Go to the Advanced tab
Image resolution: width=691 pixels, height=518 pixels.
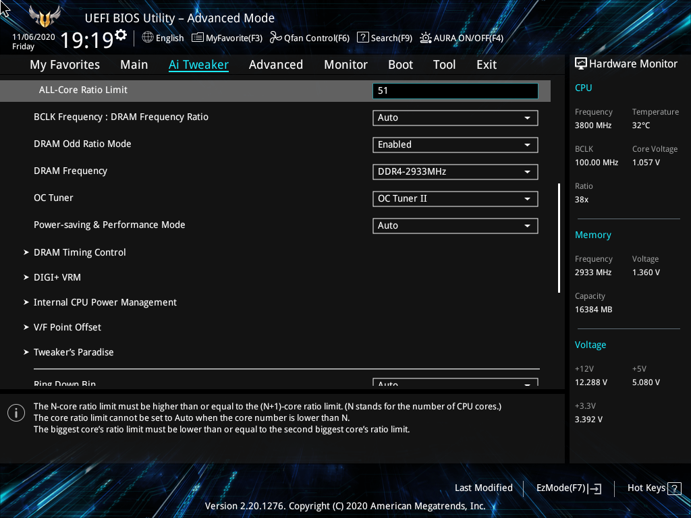click(x=276, y=65)
